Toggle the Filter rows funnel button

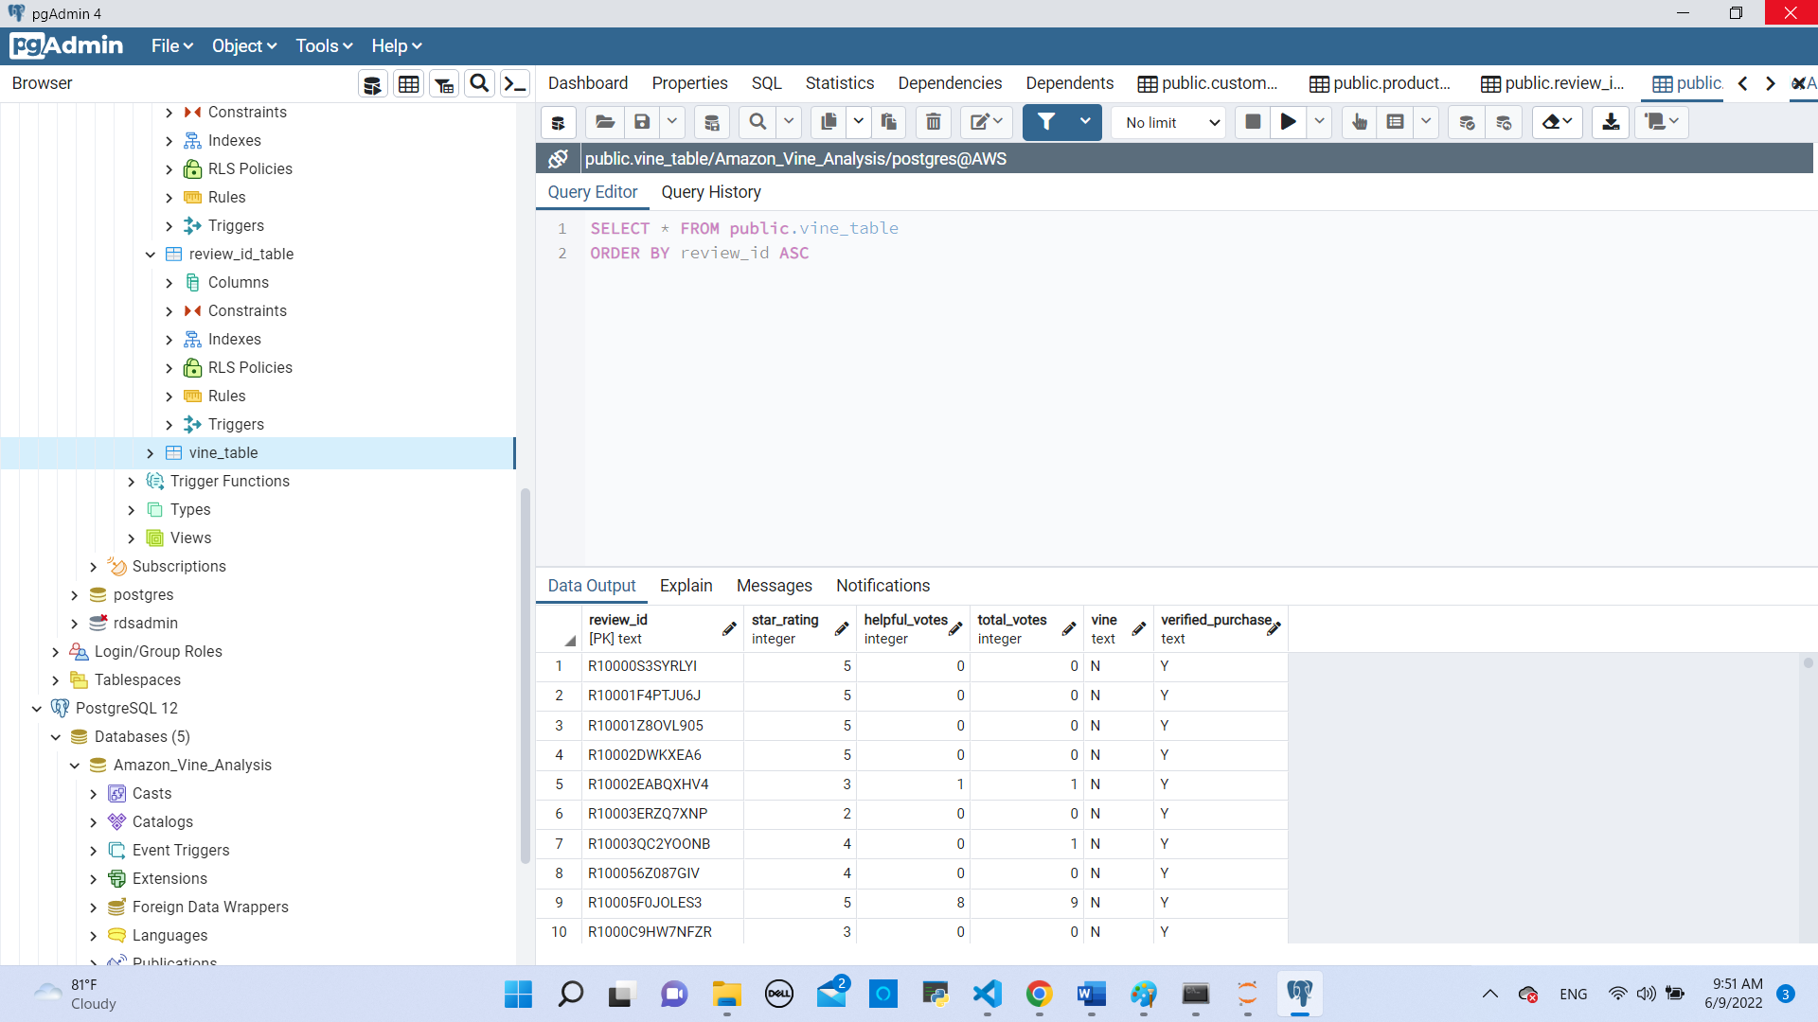[1046, 122]
